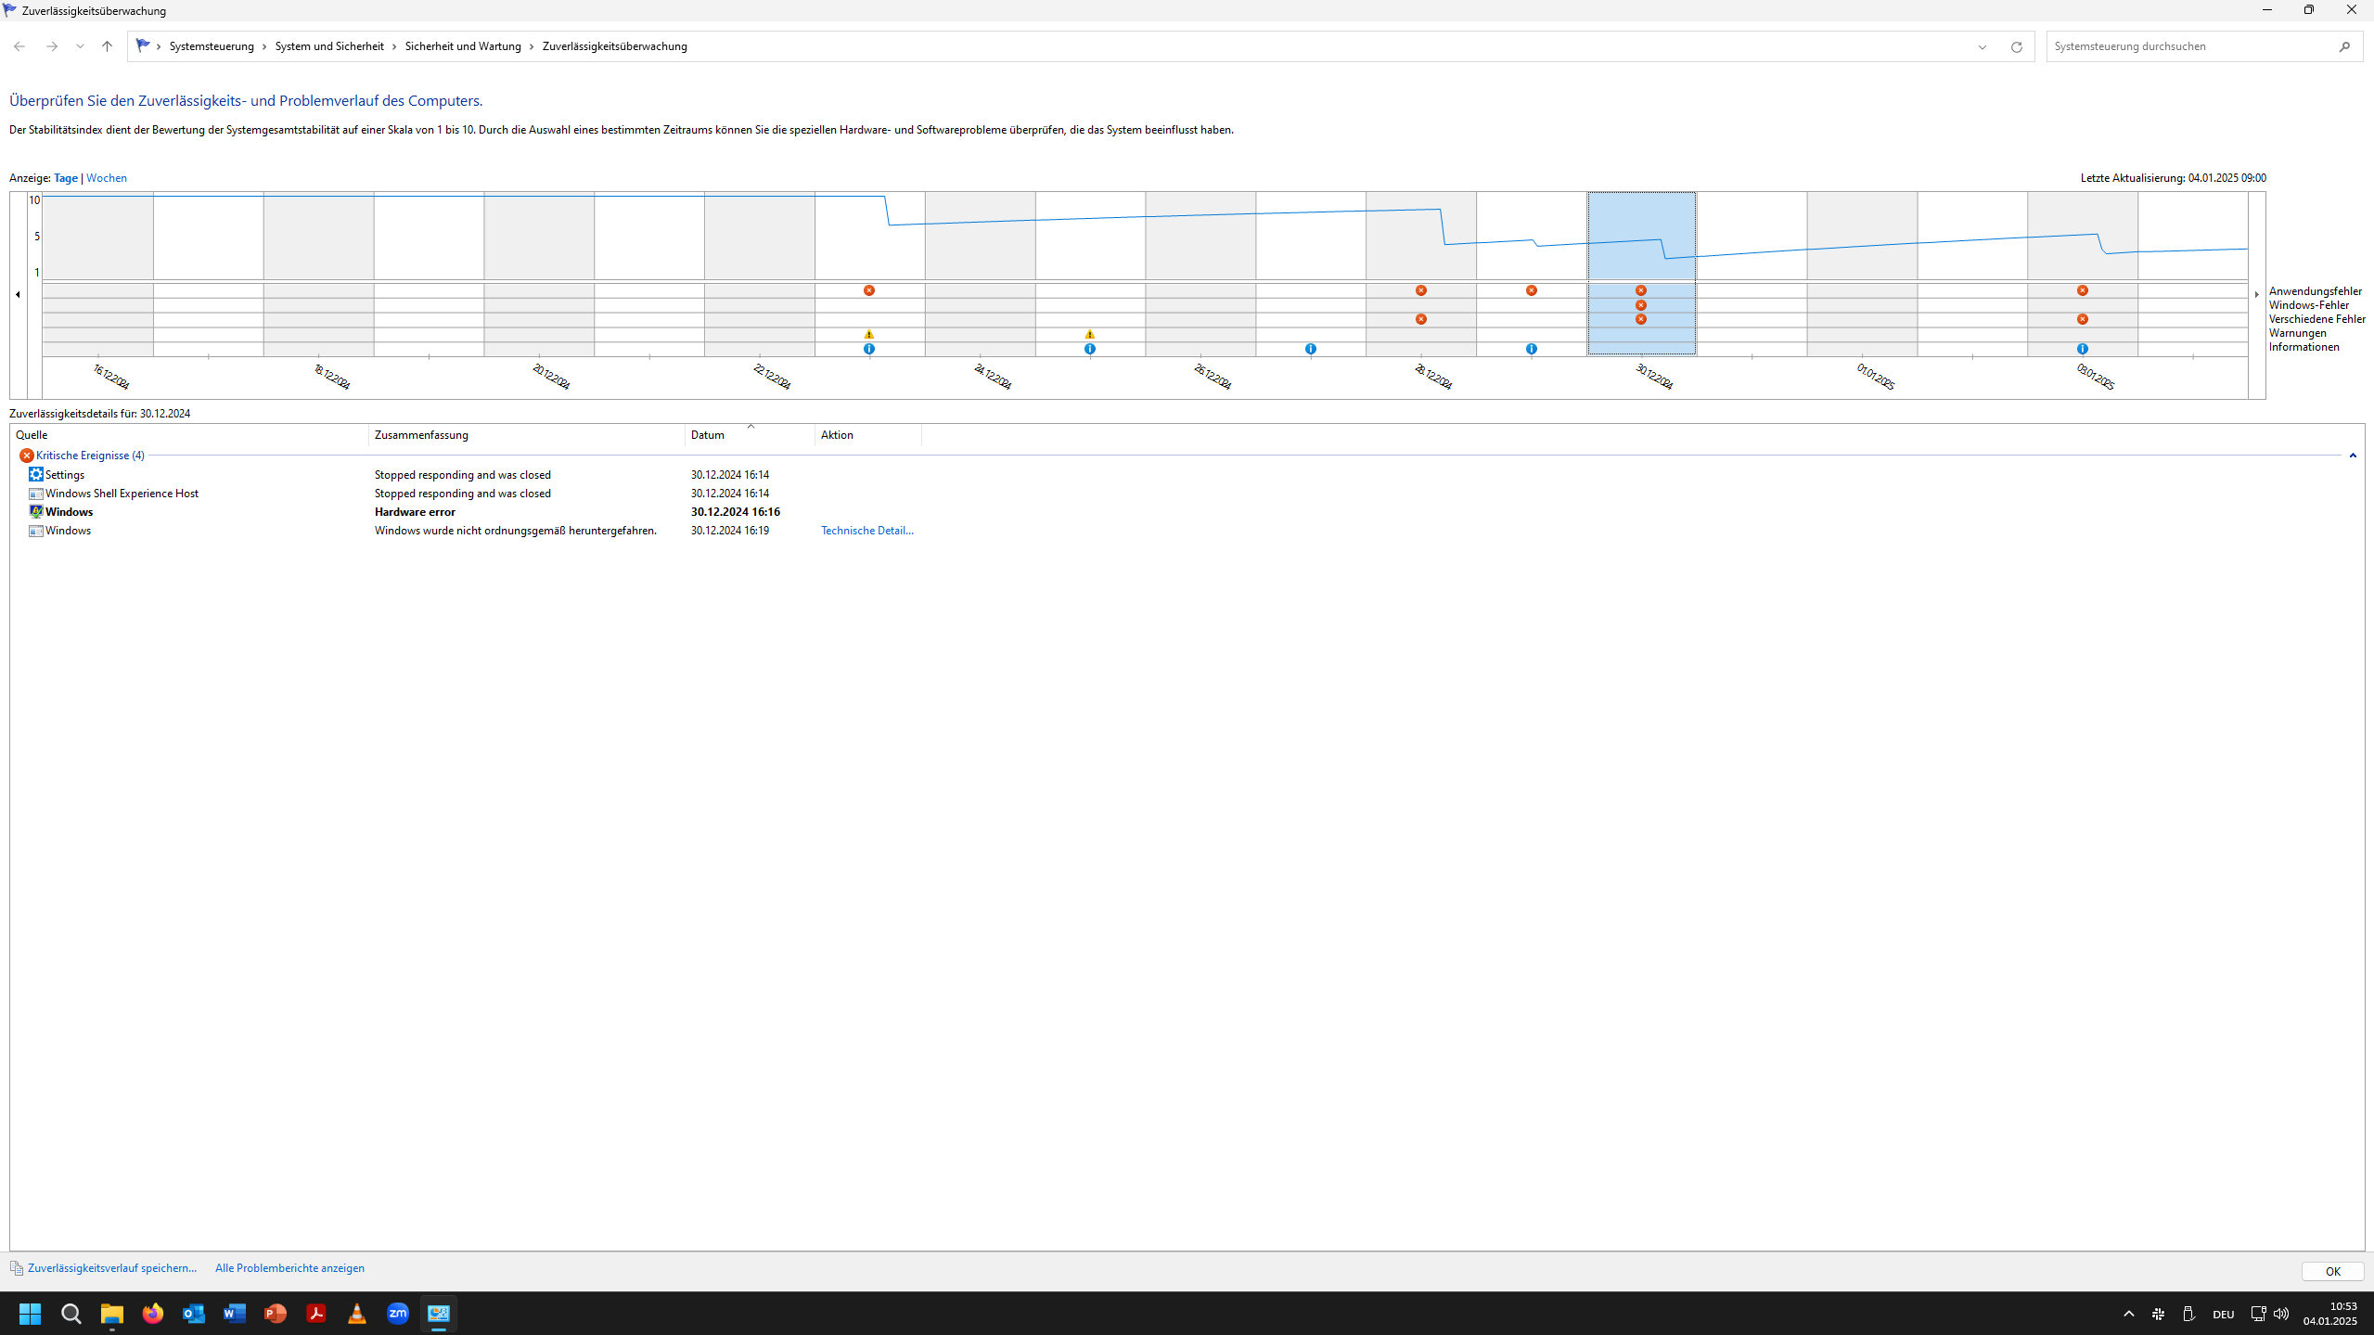Click the search magnifier in Systemsteuerung search box
This screenshot has width=2374, height=1335.
tap(2344, 46)
